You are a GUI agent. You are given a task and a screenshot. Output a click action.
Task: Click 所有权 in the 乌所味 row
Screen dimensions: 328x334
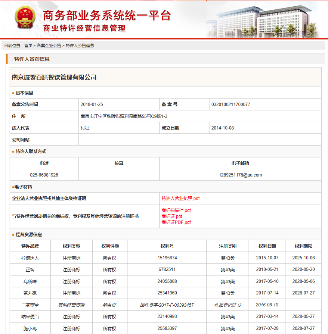pyautogui.click(x=109, y=282)
